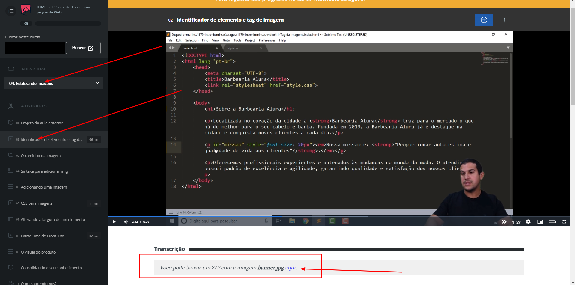The height and width of the screenshot is (285, 575).
Task: Click the course progress bar
Action: [x=68, y=23]
